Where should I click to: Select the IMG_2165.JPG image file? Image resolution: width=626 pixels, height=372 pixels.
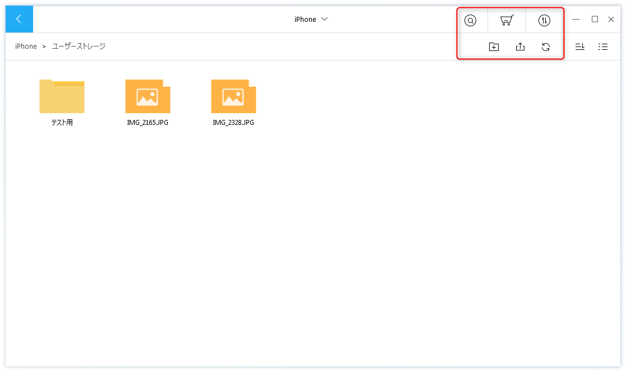(x=148, y=96)
